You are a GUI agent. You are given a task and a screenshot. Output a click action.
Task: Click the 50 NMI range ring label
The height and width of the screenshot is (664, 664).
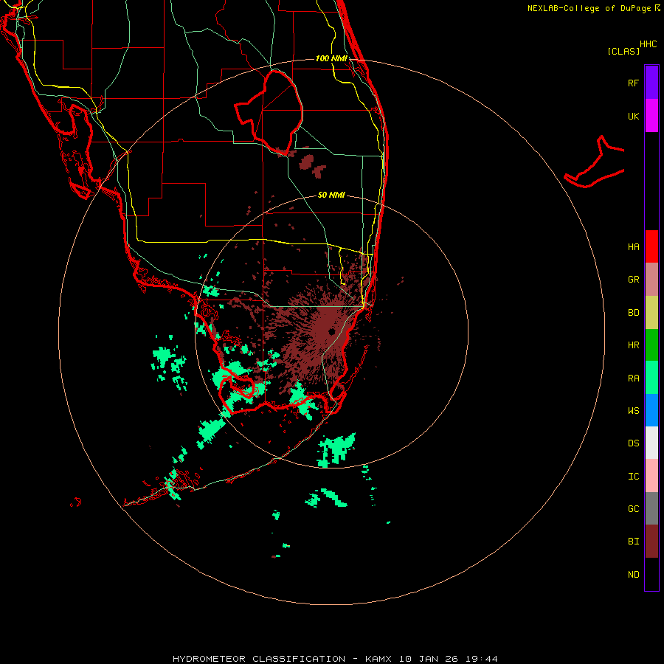point(331,195)
